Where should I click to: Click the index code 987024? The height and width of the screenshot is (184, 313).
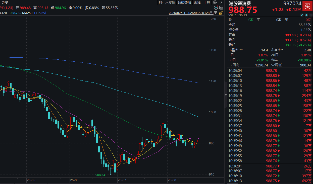point(292,4)
